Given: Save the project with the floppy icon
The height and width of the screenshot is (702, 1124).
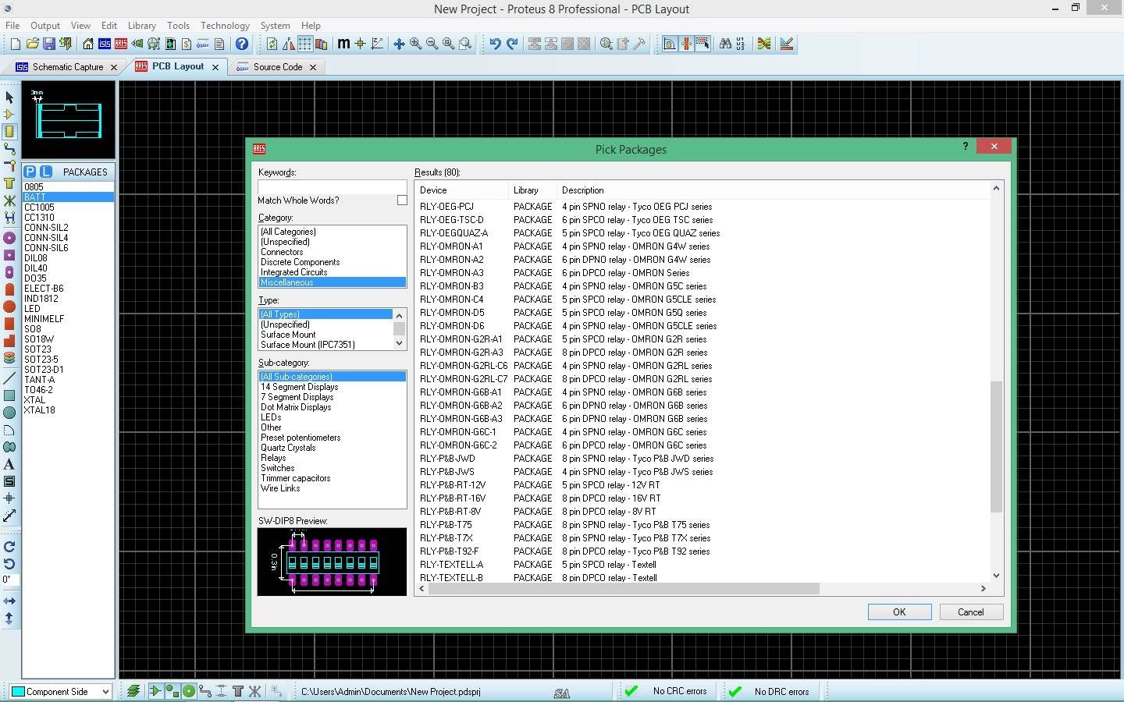Looking at the screenshot, I should [x=48, y=44].
